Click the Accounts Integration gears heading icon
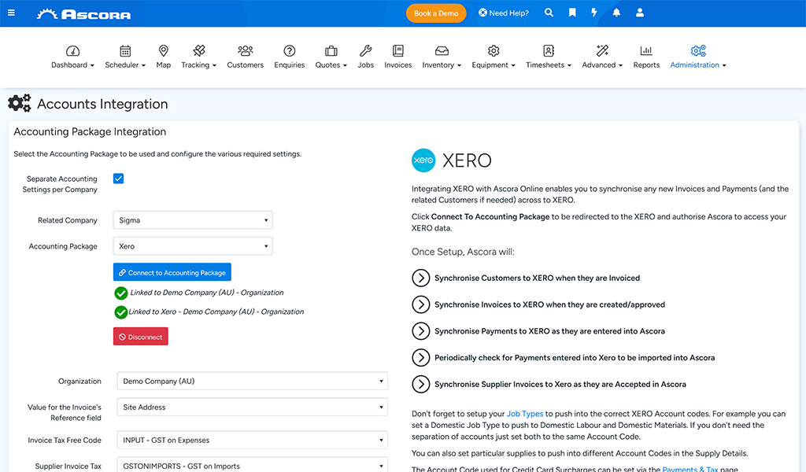Viewport: 806px width, 472px height. (x=20, y=103)
